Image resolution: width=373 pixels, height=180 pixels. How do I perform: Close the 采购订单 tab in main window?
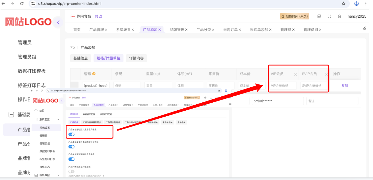click(x=240, y=30)
